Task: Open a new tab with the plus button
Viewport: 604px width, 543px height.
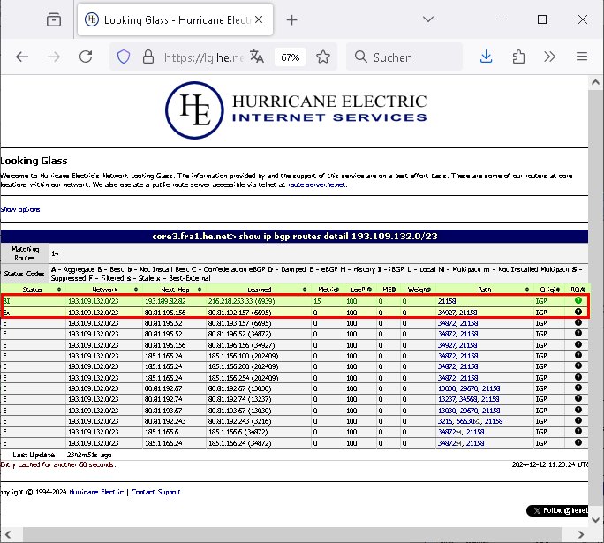Action: coord(292,19)
